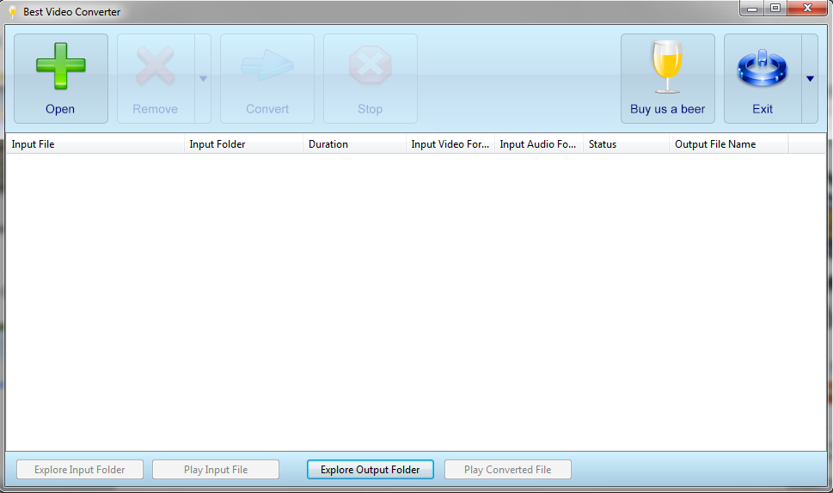Click the blue arrow Convert icon
Viewport: 833px width, 493px height.
[x=267, y=65]
